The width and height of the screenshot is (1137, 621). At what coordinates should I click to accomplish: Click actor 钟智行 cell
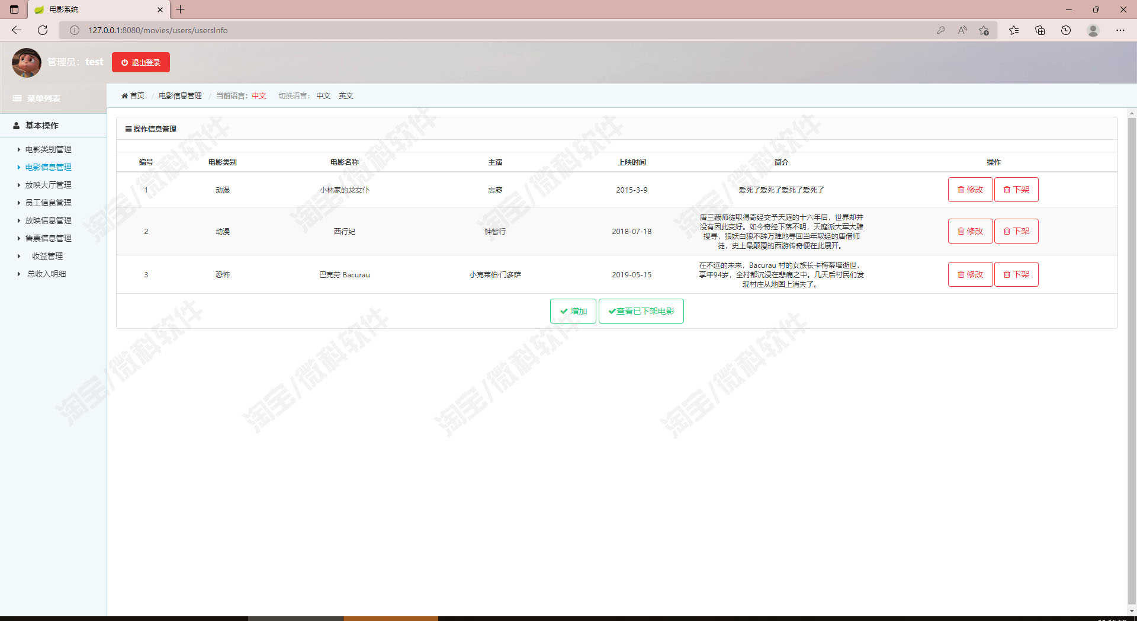click(495, 232)
